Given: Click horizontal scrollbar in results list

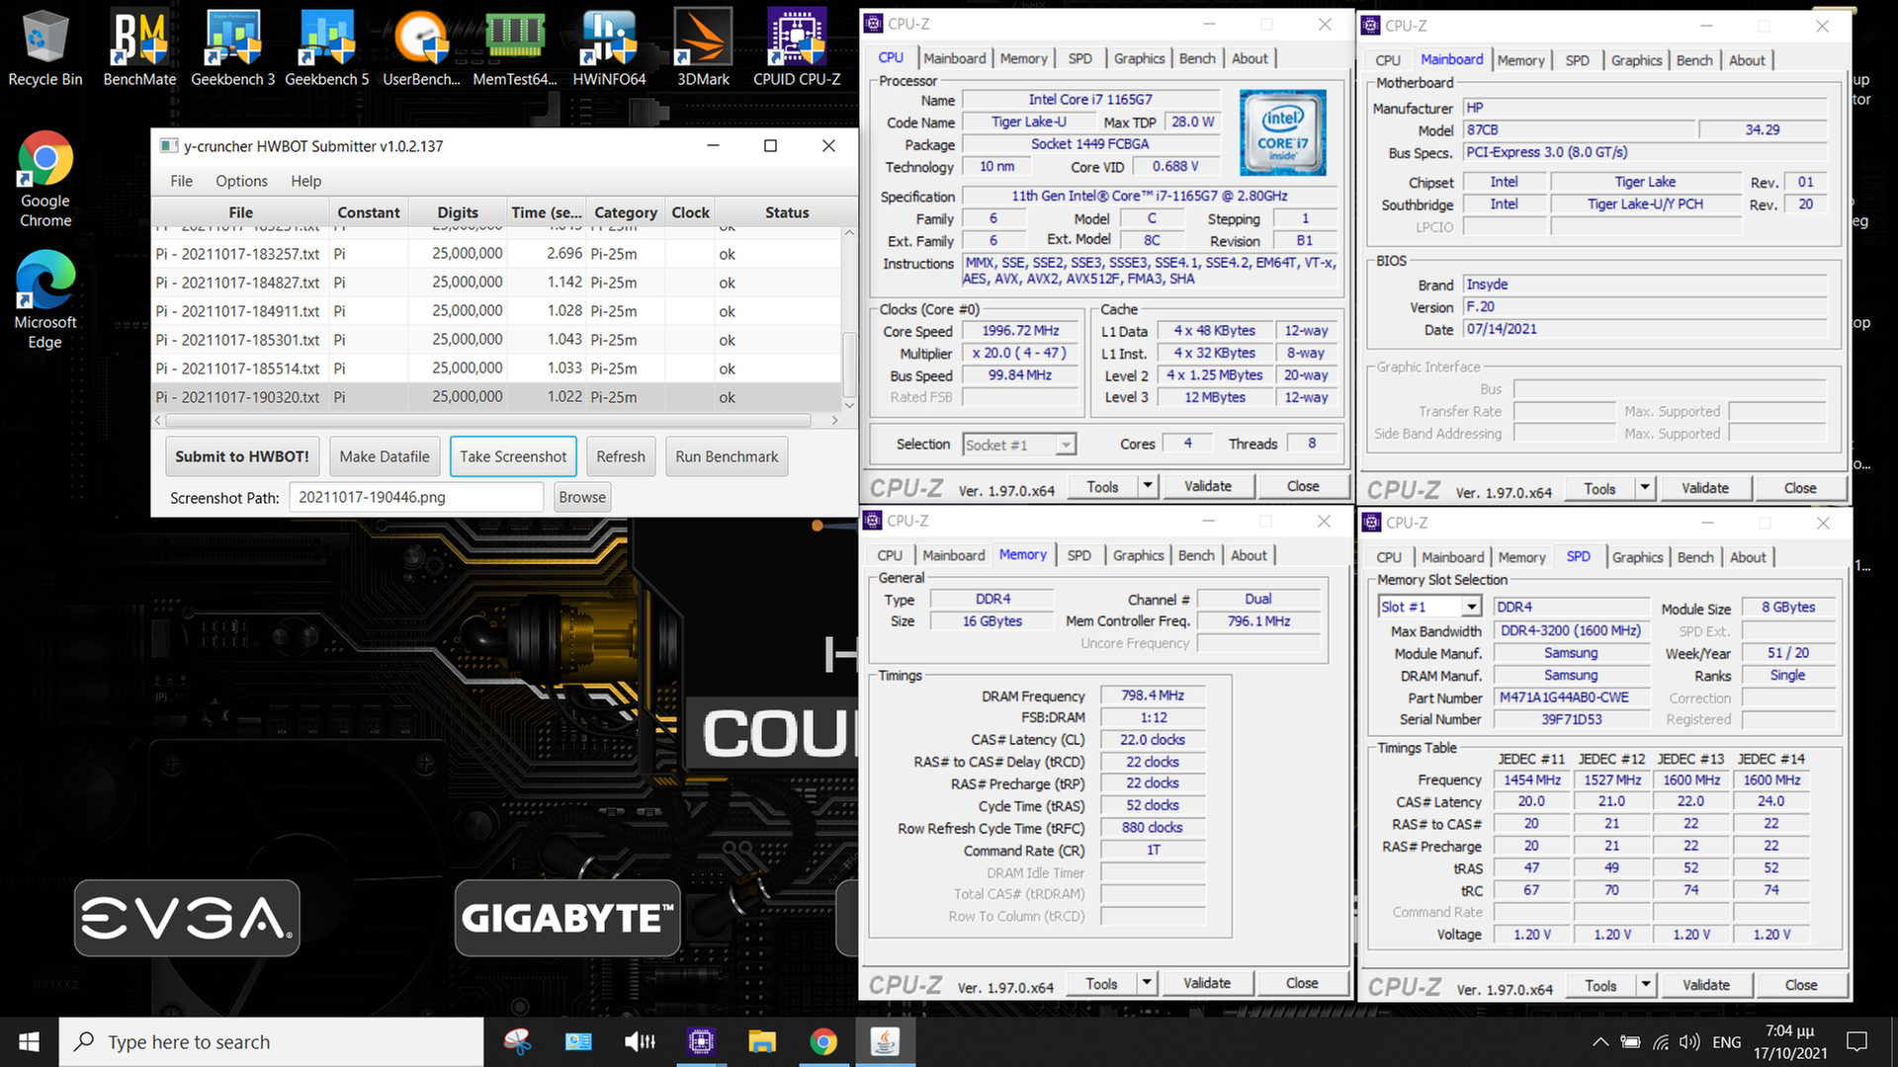Looking at the screenshot, I should (x=488, y=421).
